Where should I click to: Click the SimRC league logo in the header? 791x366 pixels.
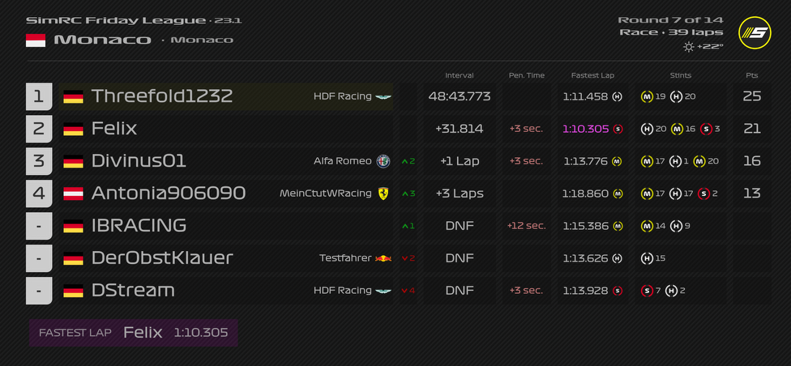click(754, 33)
